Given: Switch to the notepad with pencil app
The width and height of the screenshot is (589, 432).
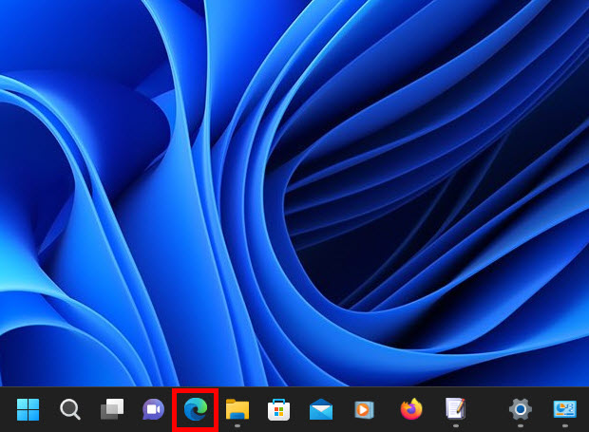Looking at the screenshot, I should coord(456,409).
